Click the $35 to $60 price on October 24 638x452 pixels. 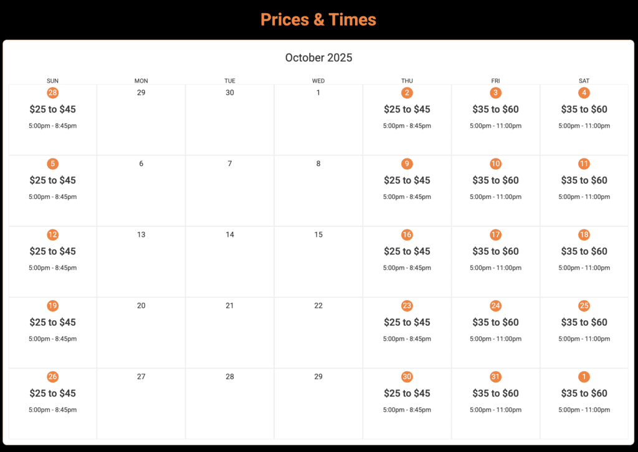pyautogui.click(x=495, y=322)
